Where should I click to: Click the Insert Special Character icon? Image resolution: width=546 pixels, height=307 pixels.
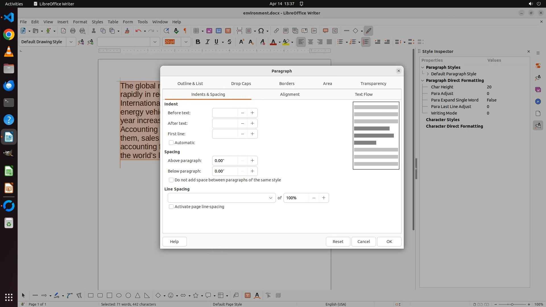tap(261, 31)
